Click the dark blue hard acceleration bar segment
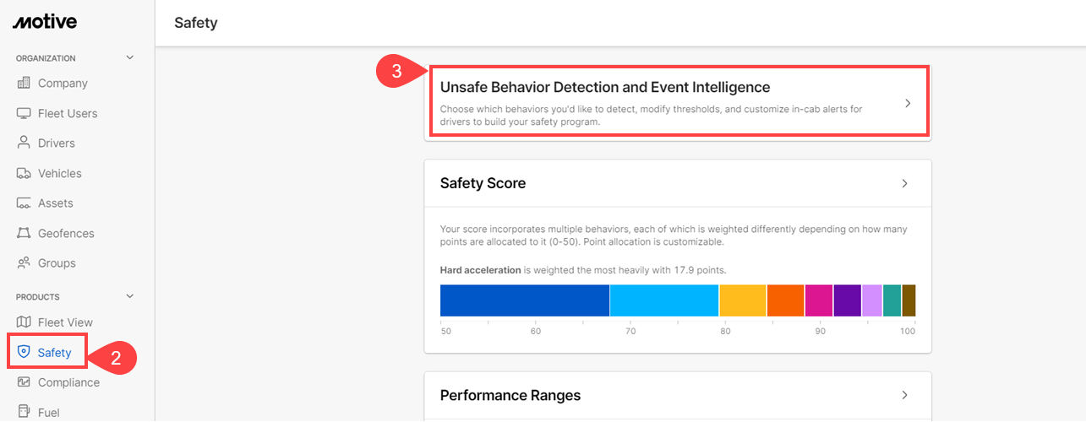This screenshot has height=422, width=1086. click(x=525, y=300)
